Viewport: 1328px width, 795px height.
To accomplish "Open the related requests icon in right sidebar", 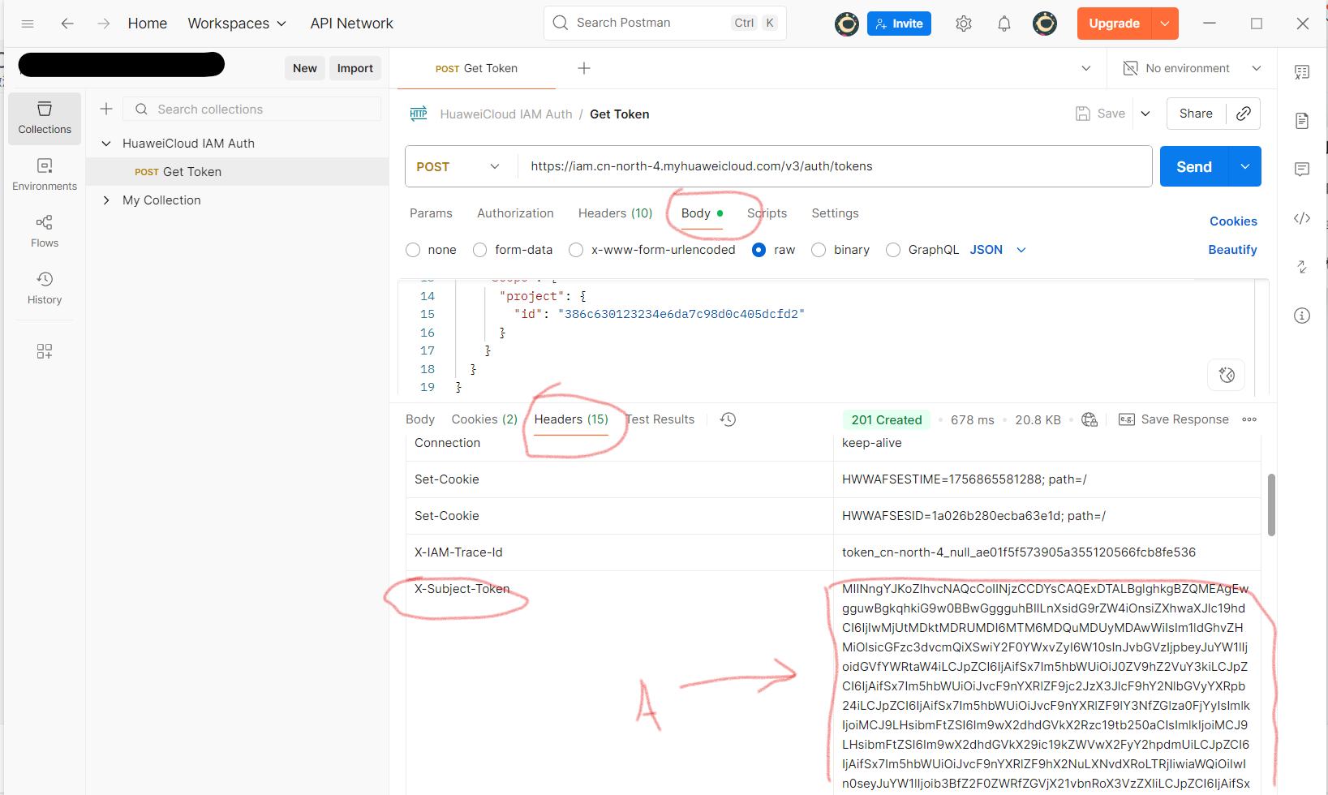I will point(1302,267).
